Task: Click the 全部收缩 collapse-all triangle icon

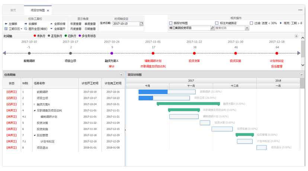Action: point(51,24)
